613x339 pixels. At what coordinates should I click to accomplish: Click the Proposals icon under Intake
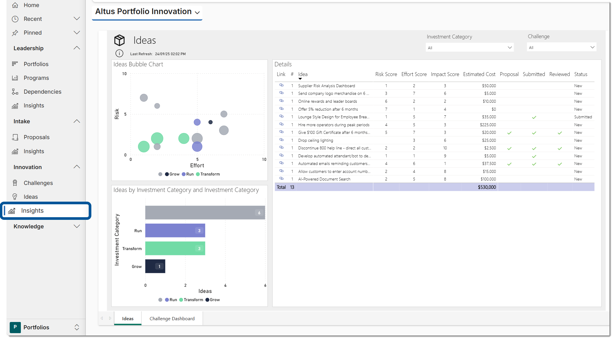tap(15, 137)
